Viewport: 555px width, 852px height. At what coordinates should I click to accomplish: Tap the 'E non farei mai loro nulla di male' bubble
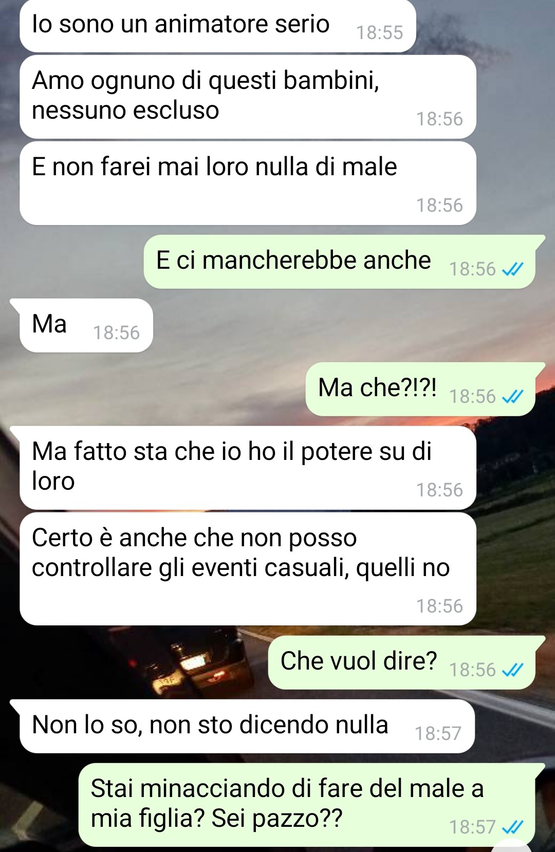click(x=248, y=183)
